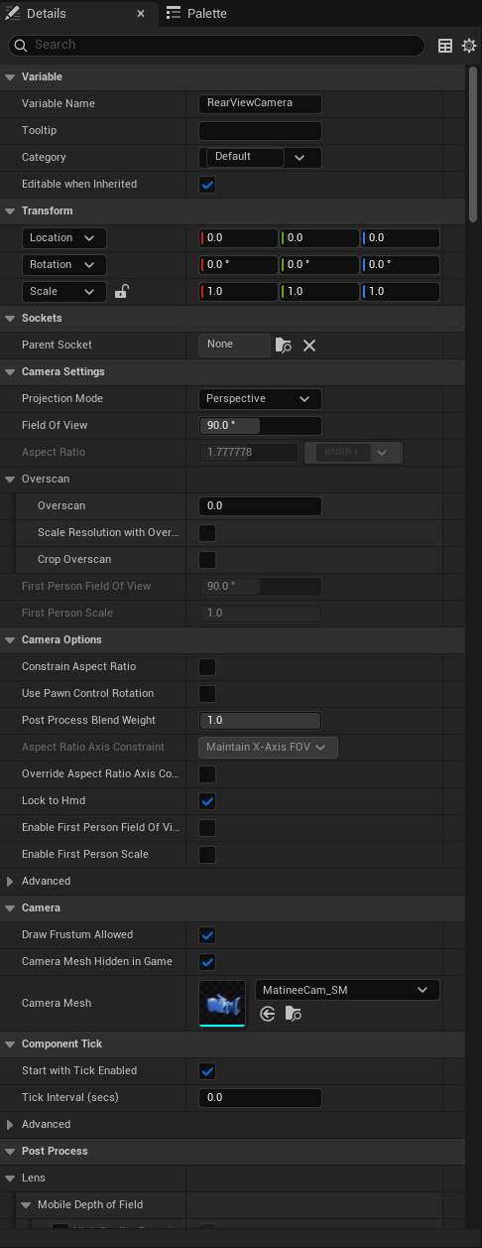Use selected asset arrow for Camera Mesh

267,1014
